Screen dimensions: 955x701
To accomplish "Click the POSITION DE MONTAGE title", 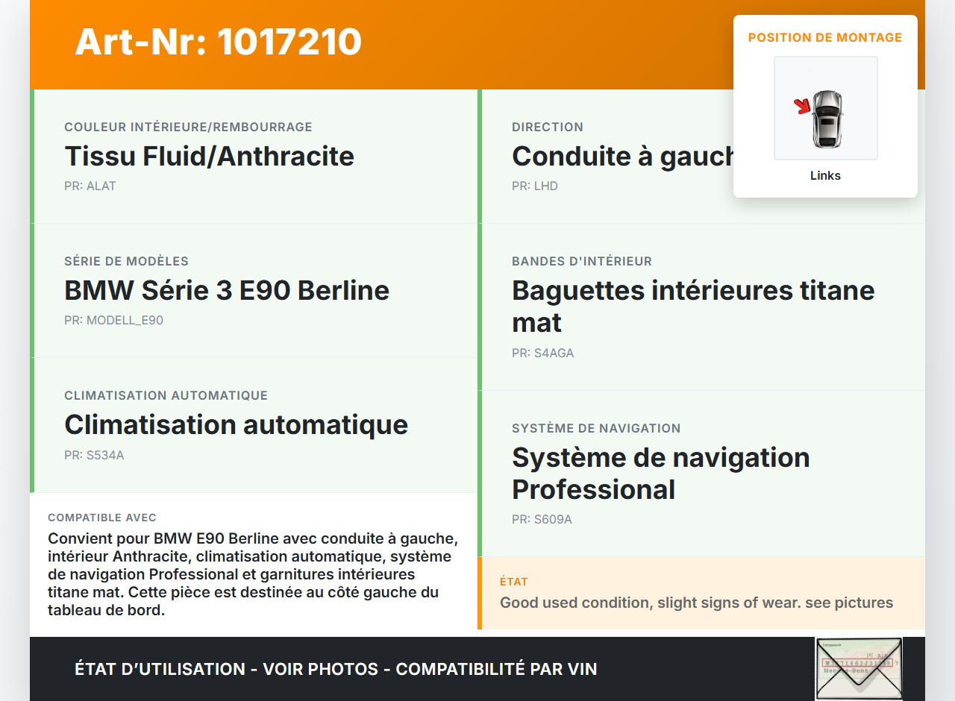I will [825, 37].
